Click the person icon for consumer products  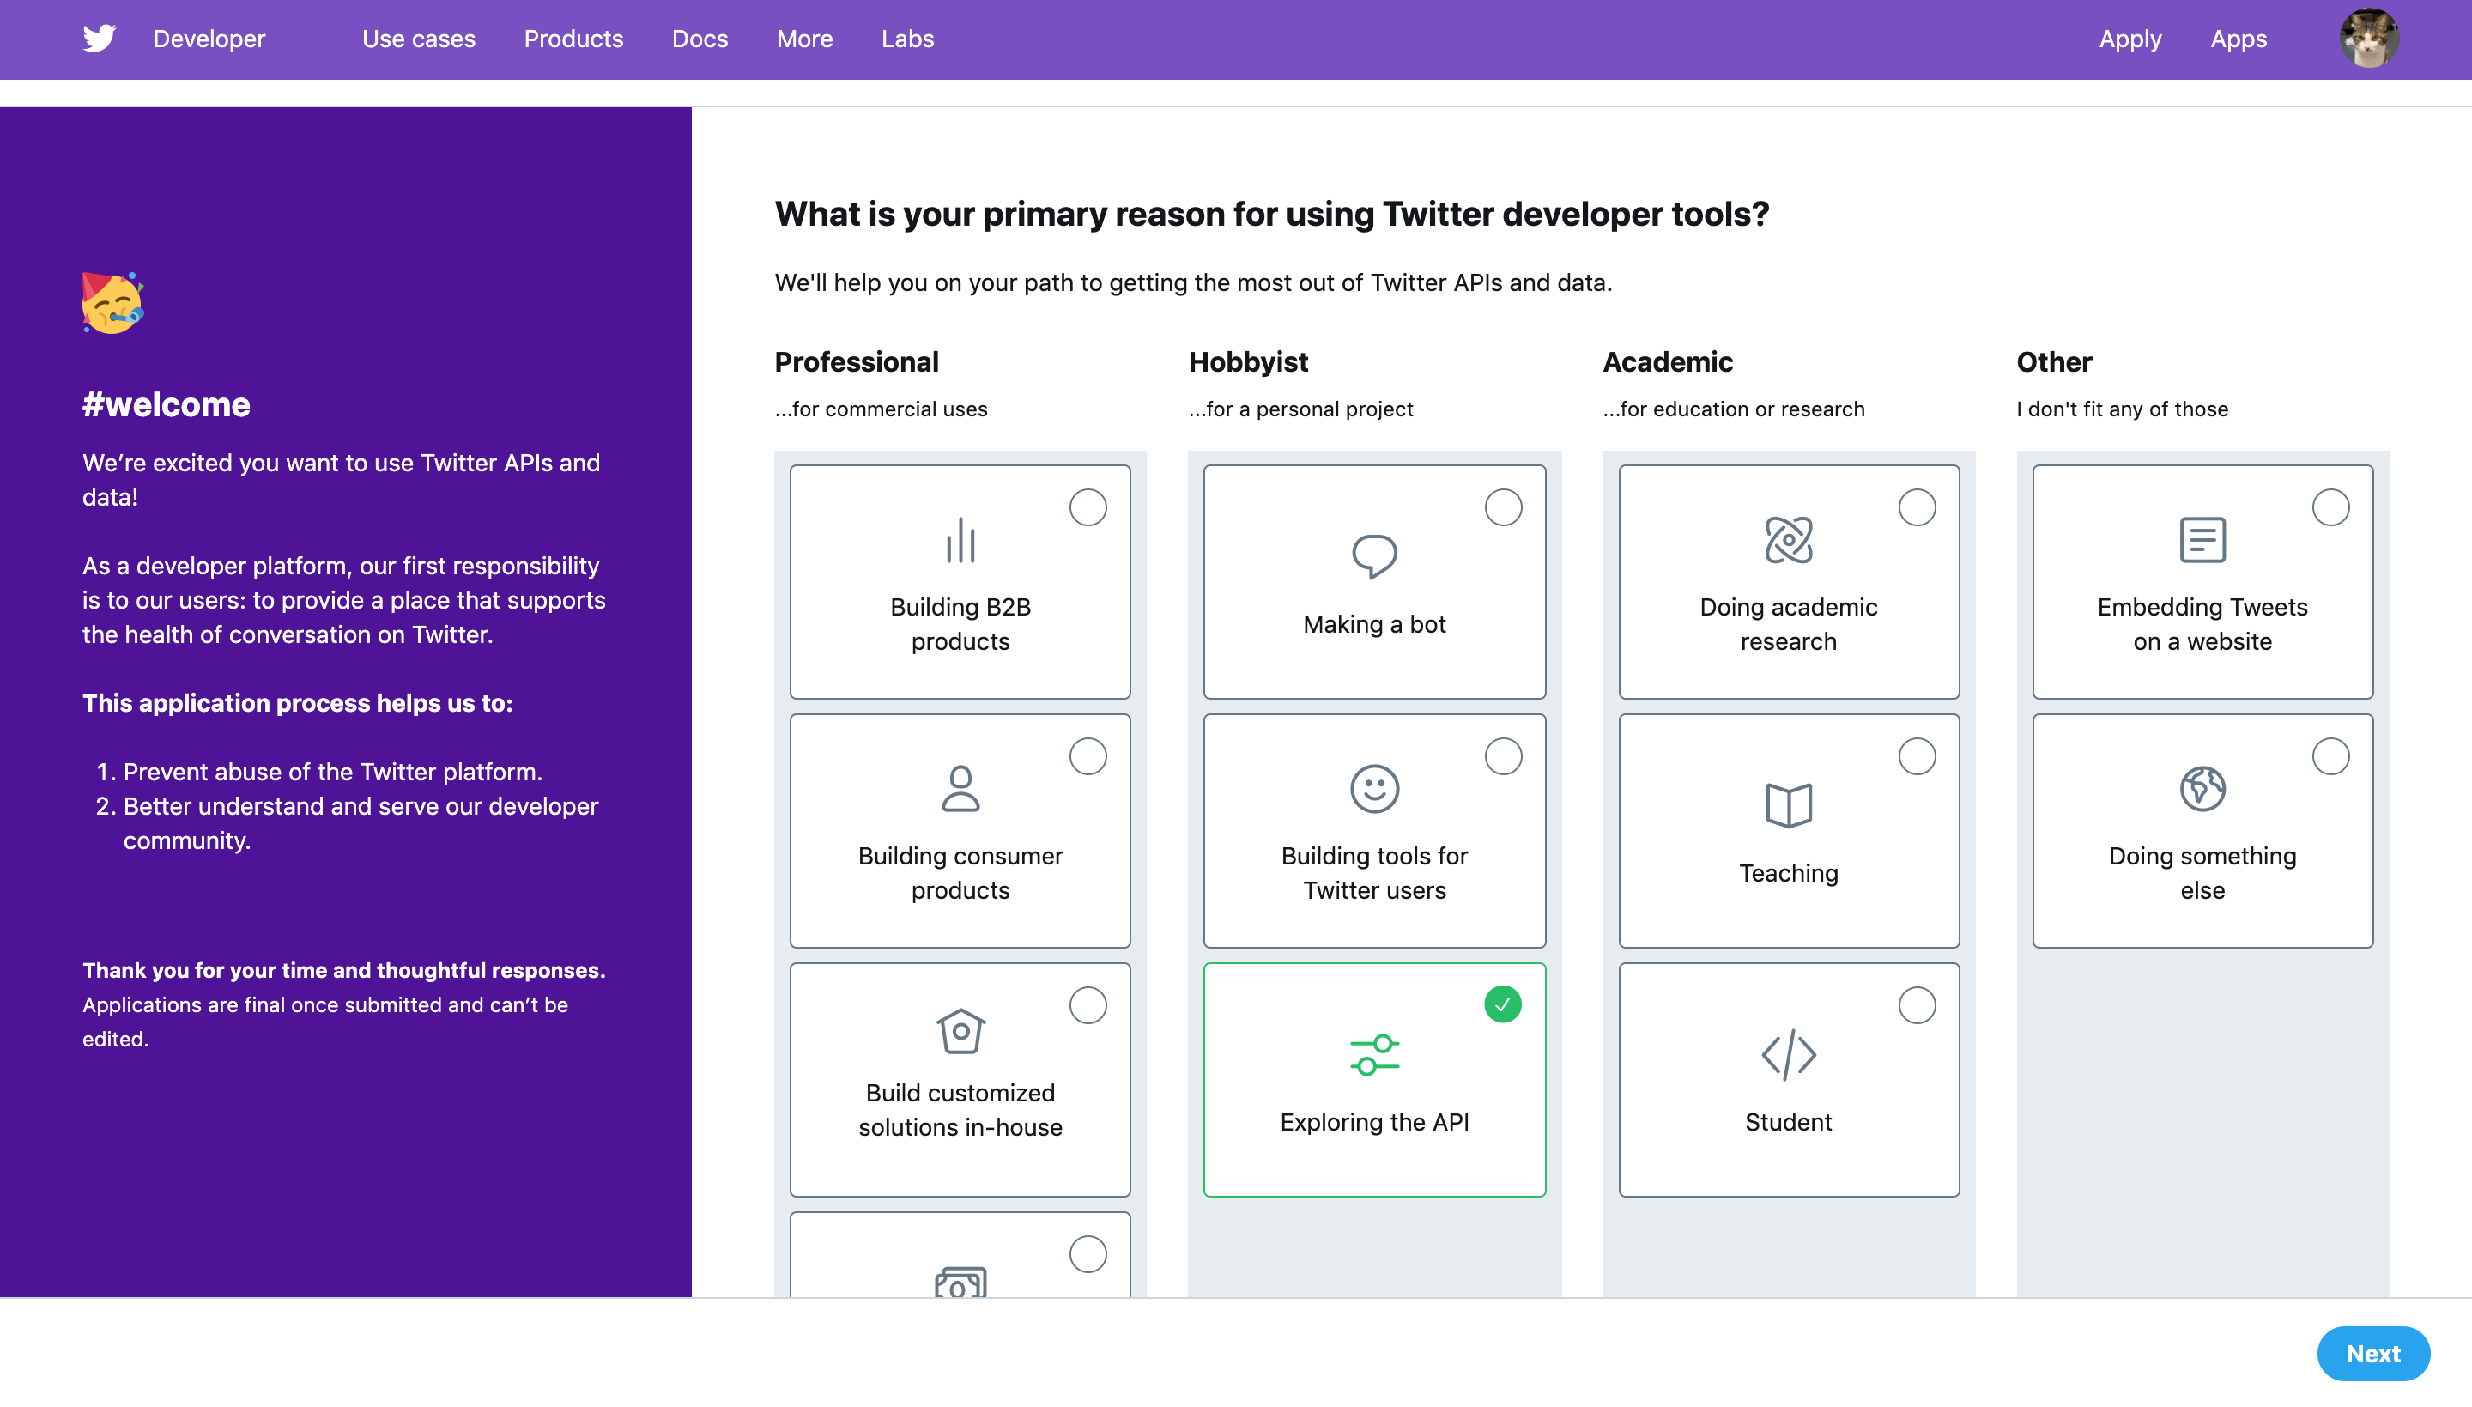(960, 789)
